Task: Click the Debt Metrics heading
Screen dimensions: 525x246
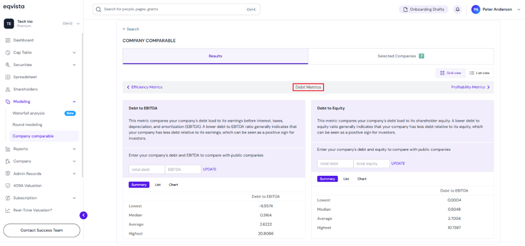Action: 308,87
